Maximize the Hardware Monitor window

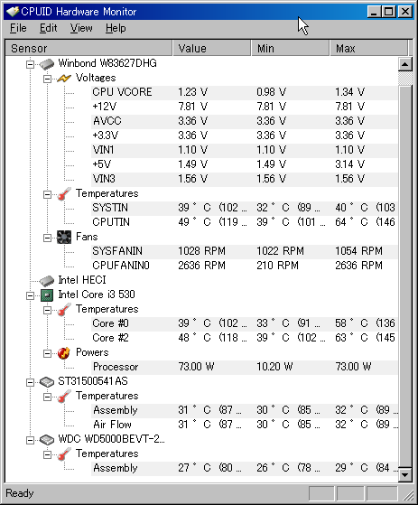(389, 12)
